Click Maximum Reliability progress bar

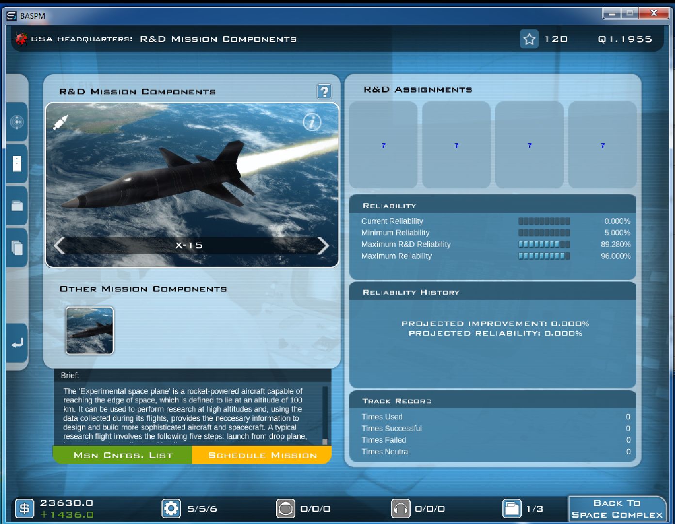click(544, 256)
